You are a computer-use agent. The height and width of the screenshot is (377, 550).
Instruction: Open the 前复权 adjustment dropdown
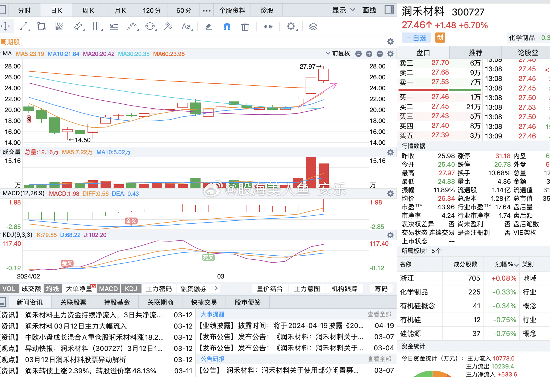338,54
